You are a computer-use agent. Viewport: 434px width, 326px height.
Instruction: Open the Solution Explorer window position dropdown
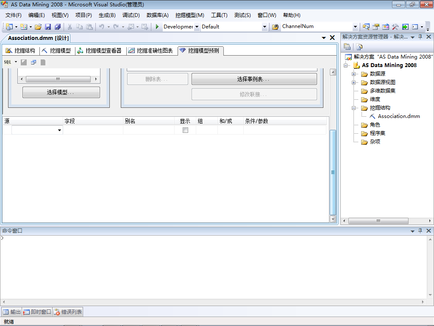[412, 37]
